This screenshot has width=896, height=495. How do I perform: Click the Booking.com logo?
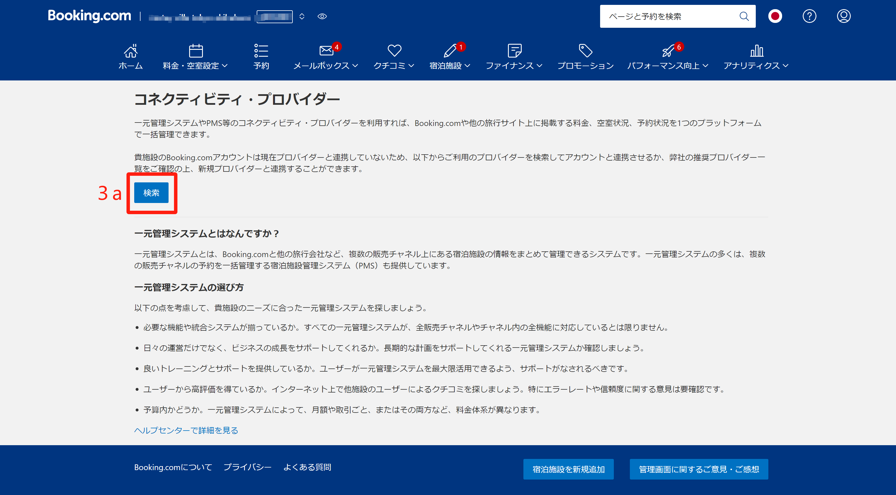pos(89,16)
